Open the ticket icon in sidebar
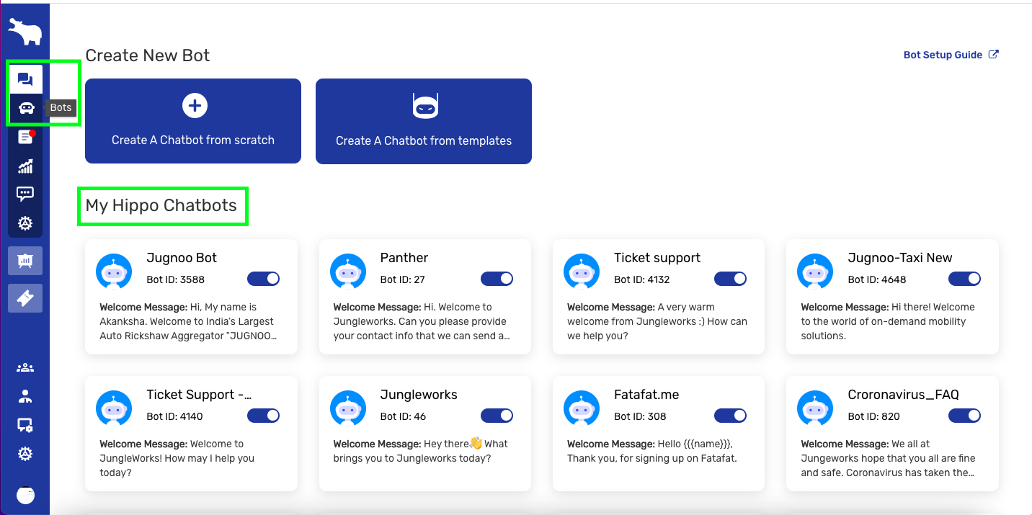 point(25,298)
